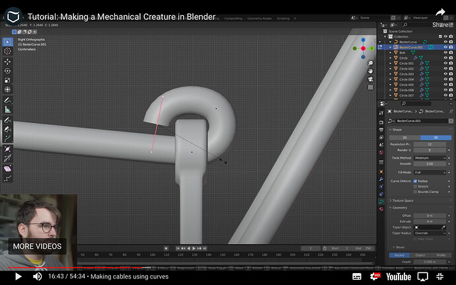
Task: Select the Curve Pen tool
Action: pyautogui.click(x=7, y=129)
